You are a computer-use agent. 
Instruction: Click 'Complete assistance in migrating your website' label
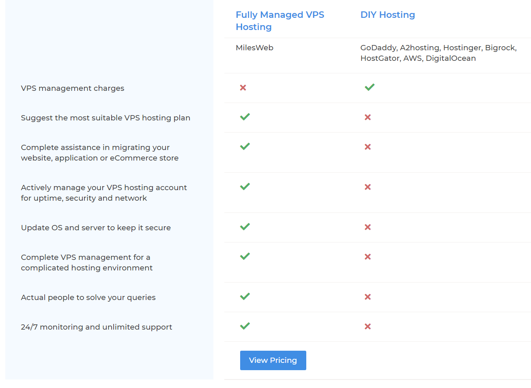click(100, 153)
